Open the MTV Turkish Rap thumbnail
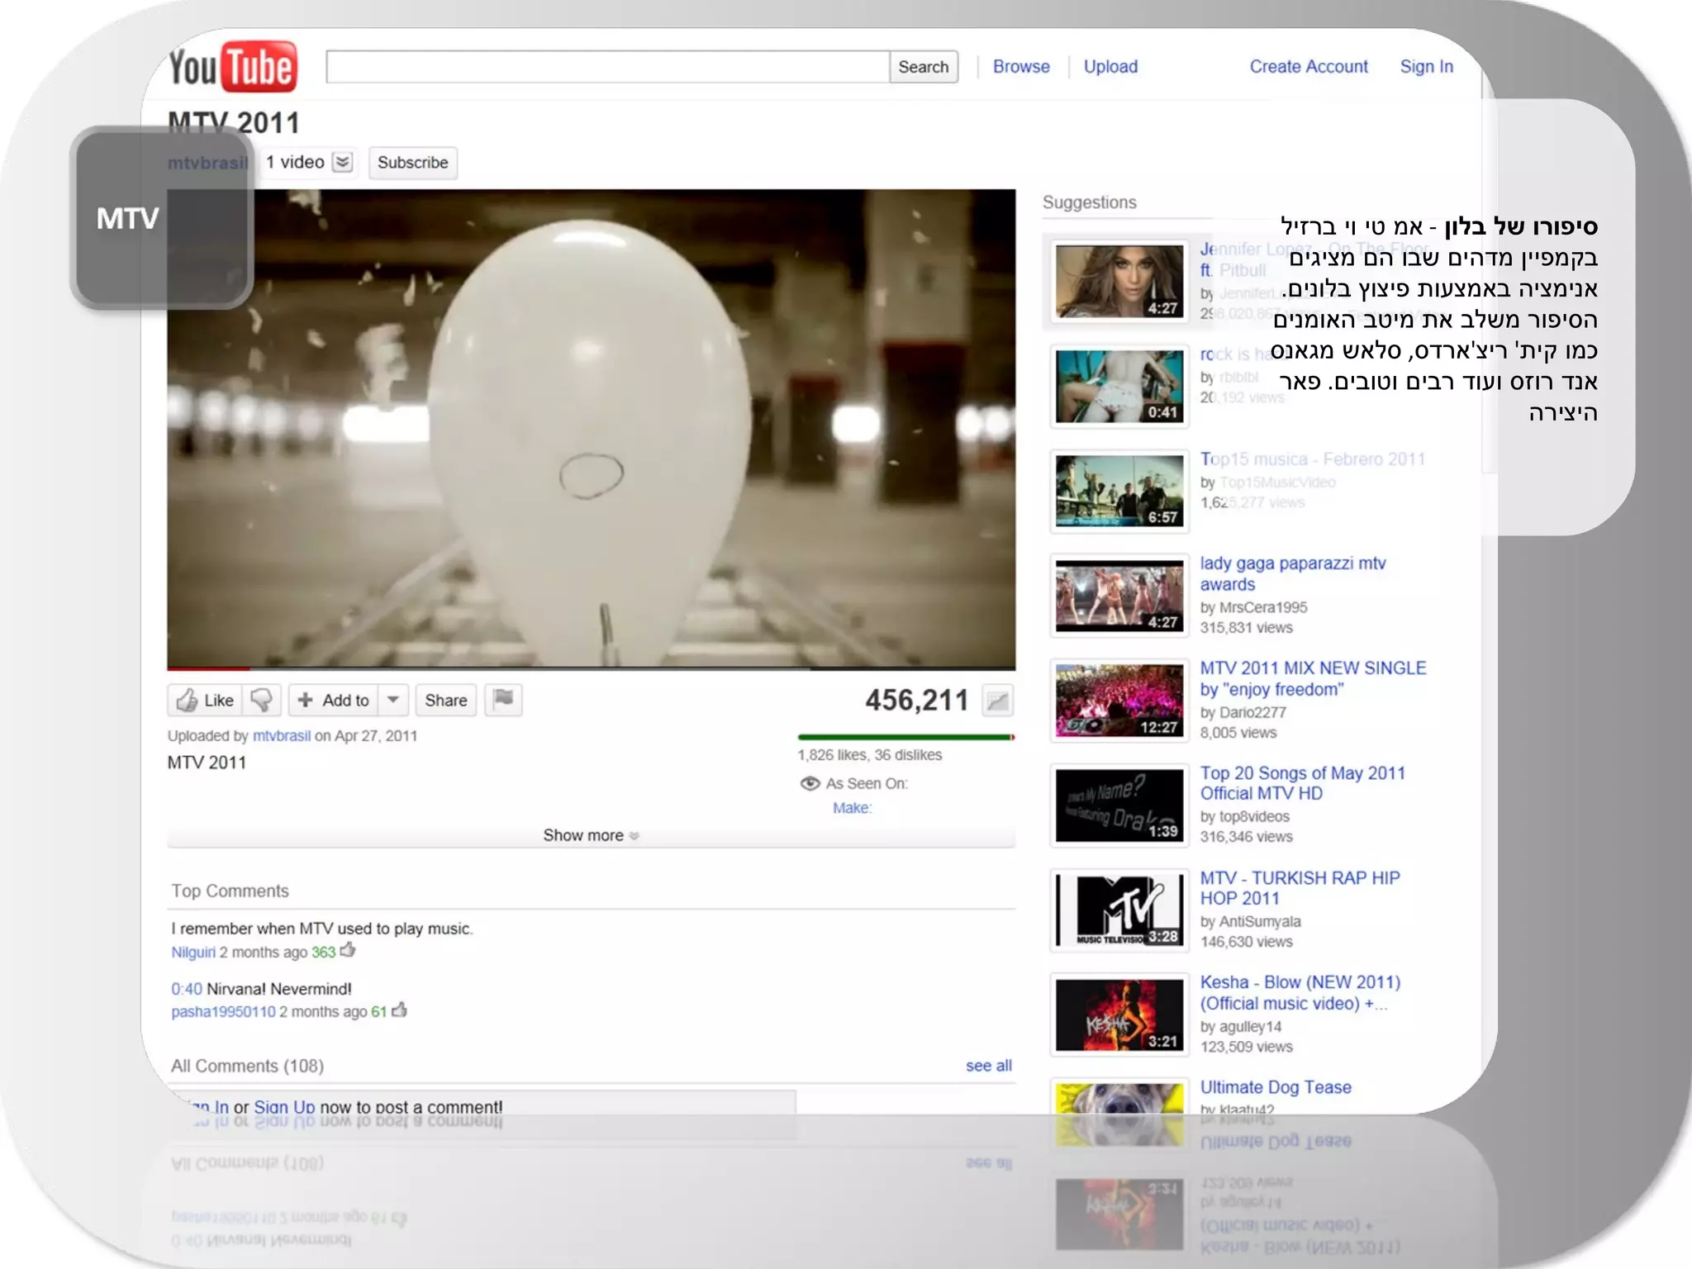 [x=1119, y=910]
